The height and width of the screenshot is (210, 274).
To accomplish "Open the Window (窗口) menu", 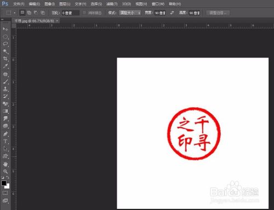I will point(158,4).
